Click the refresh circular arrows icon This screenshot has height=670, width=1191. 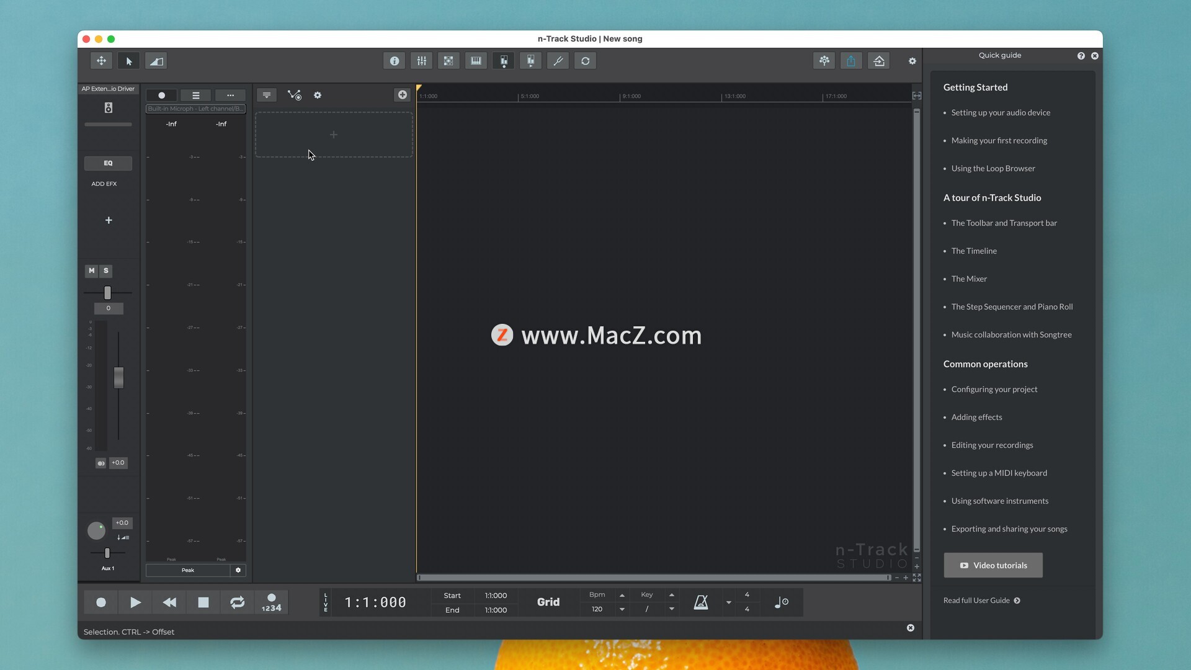pos(586,61)
